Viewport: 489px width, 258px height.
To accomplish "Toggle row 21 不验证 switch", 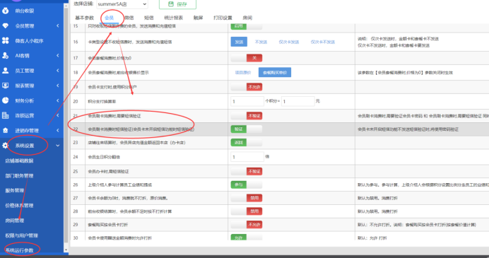I will (247, 116).
